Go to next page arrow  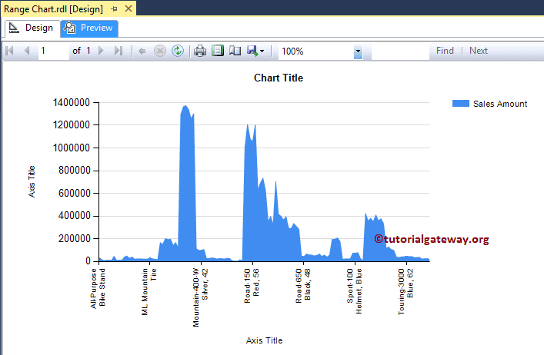coord(101,51)
